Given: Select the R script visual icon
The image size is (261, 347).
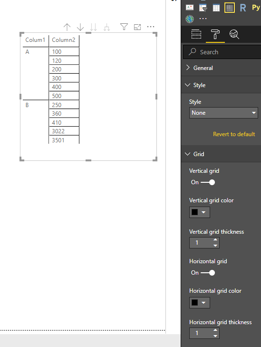Looking at the screenshot, I should (243, 8).
